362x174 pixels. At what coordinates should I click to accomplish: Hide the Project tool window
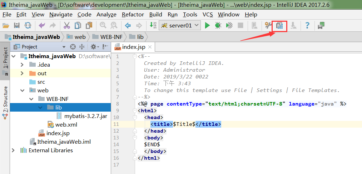click(x=105, y=47)
